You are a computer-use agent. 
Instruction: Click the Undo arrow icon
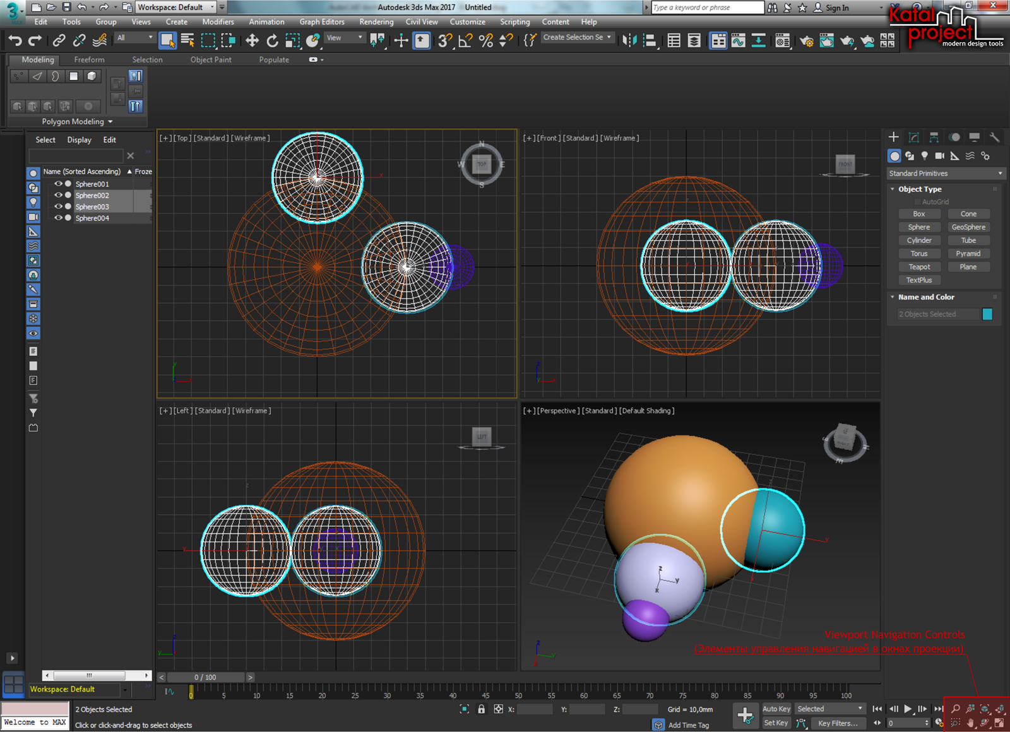(15, 41)
